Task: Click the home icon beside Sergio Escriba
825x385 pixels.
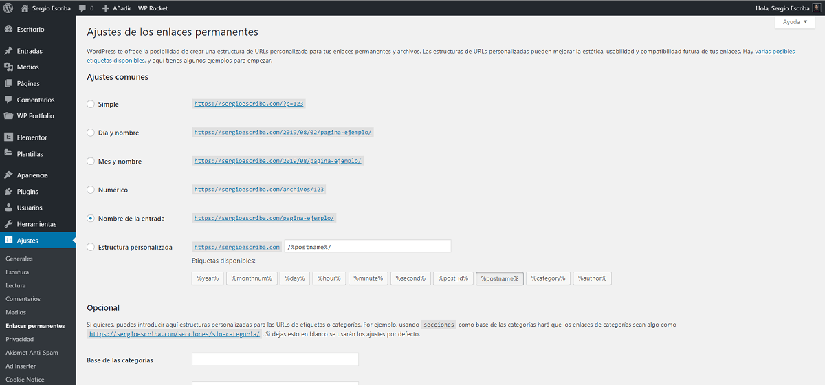Action: [x=25, y=8]
